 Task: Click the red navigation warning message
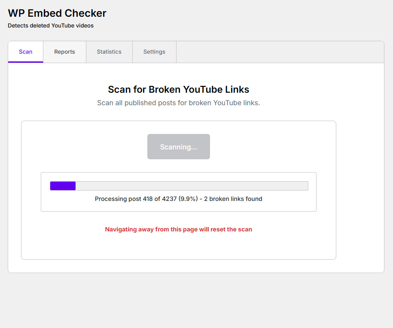tap(178, 229)
